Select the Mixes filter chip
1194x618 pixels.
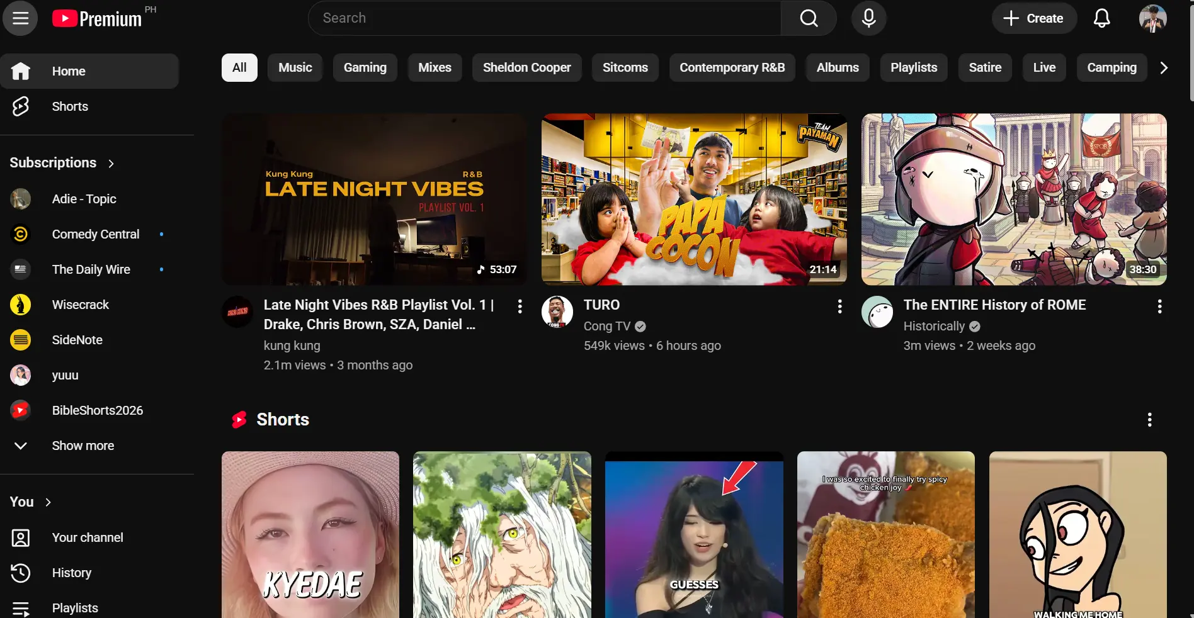point(435,67)
